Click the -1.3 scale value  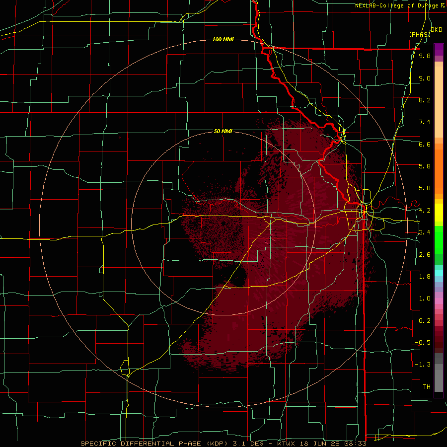pos(423,365)
